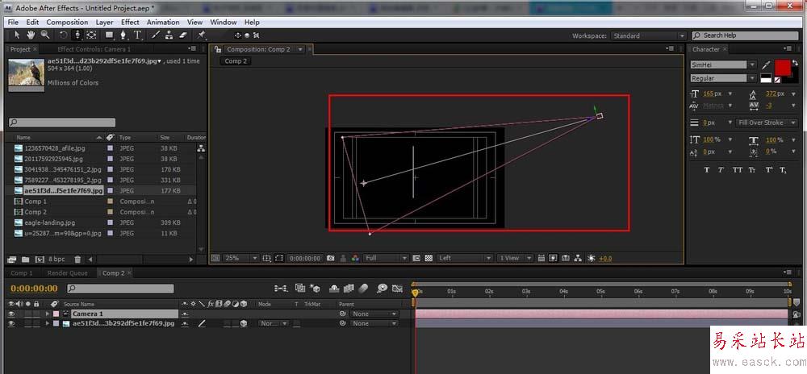
Task: Select eagle-landing.jpg in Project panel
Action: pos(50,222)
